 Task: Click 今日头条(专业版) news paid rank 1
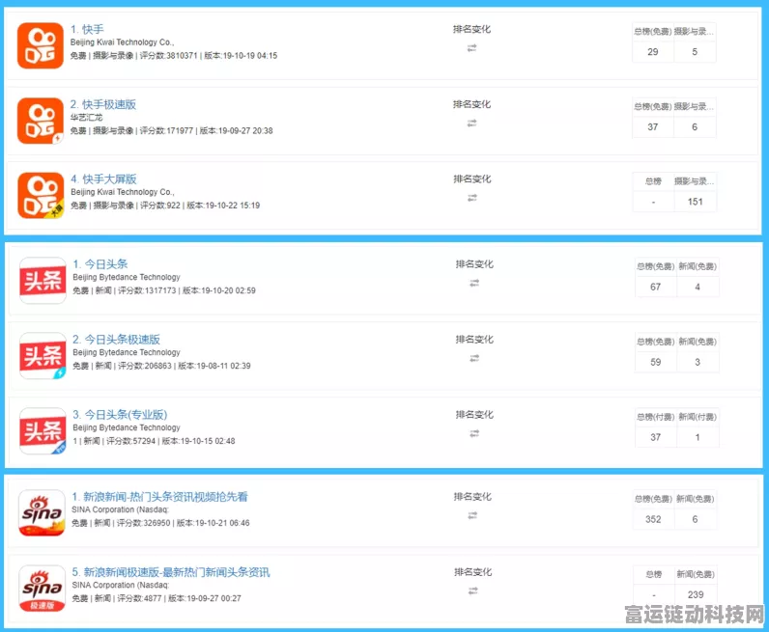click(698, 437)
